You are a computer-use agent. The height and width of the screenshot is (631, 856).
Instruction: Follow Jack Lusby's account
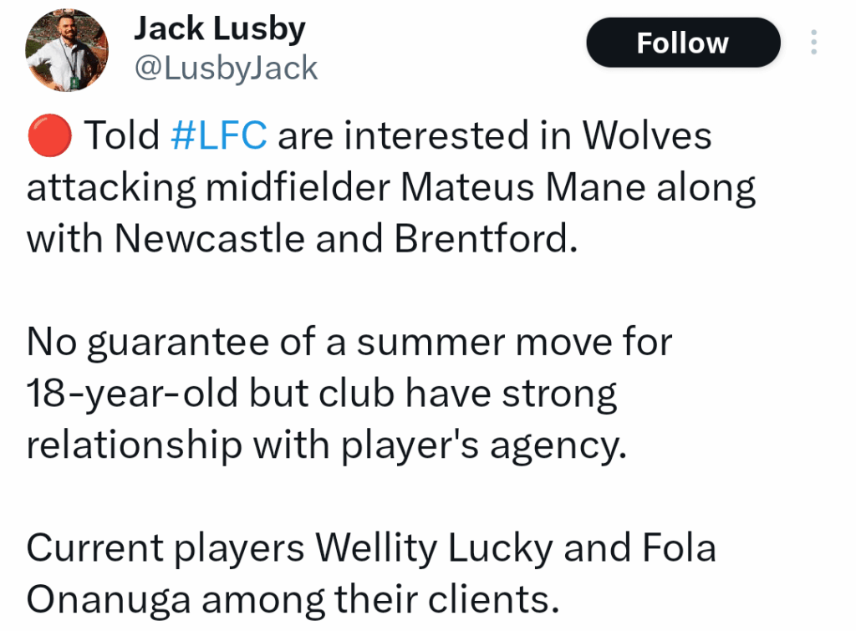(682, 42)
